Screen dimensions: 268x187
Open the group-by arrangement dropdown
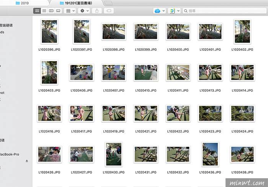point(70,11)
